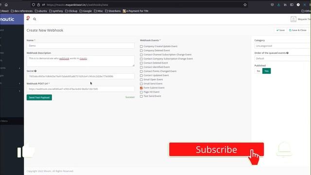Click the Save button

tap(280, 30)
